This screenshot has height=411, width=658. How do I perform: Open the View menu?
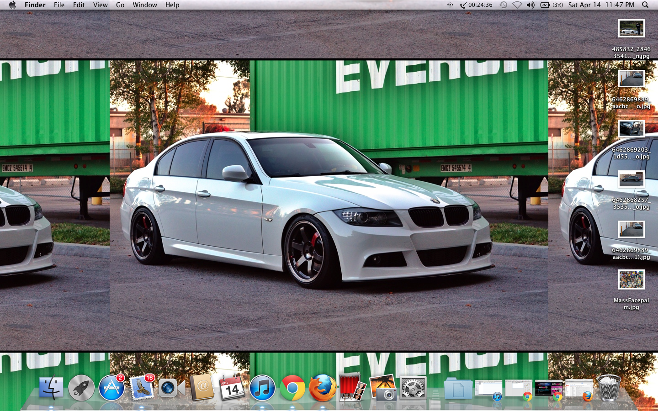(x=100, y=5)
